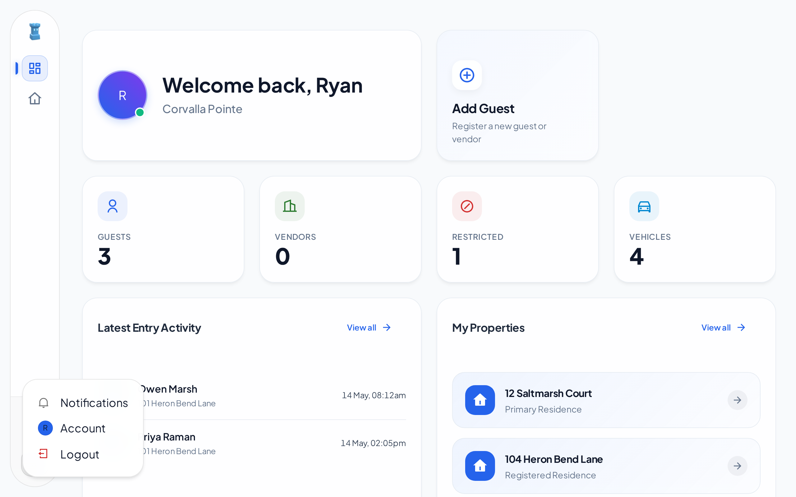The image size is (796, 497).
Task: Click the Register a new guest or vendor text
Action: click(499, 132)
